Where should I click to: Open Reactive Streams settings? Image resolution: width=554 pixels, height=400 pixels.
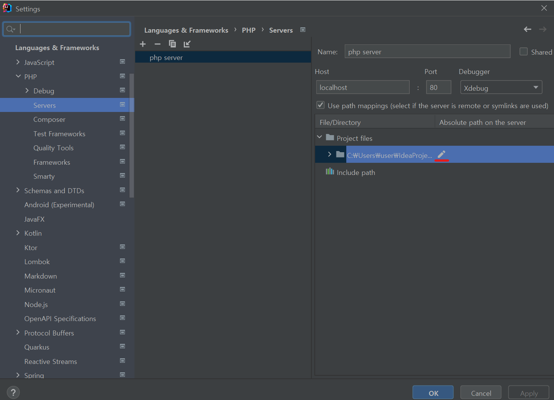pyautogui.click(x=51, y=361)
